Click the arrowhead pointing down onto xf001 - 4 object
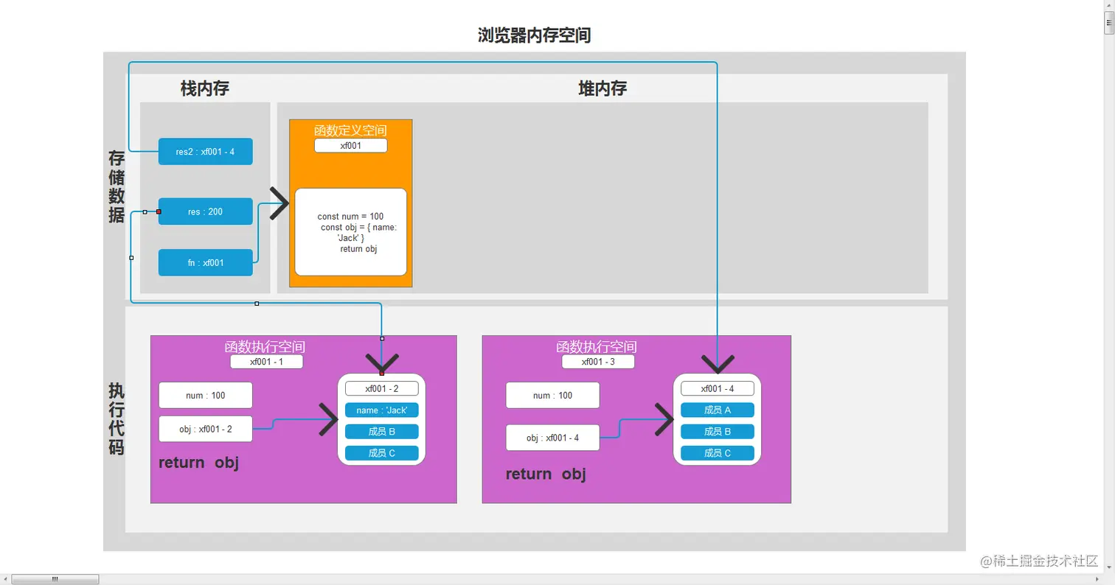 [x=718, y=364]
